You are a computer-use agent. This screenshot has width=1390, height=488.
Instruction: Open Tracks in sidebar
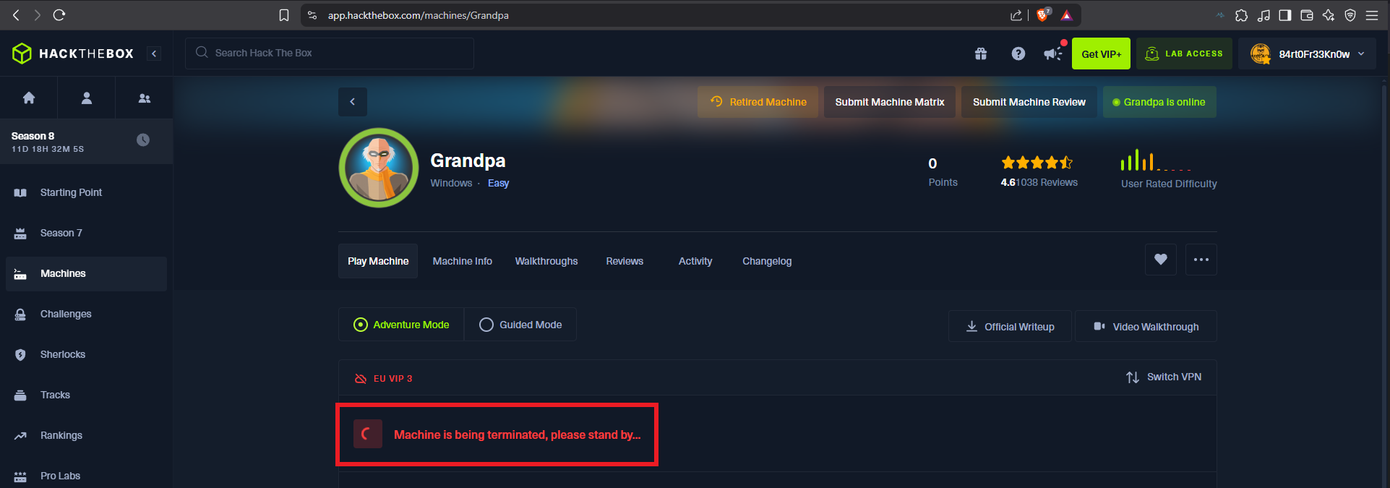(x=86, y=395)
